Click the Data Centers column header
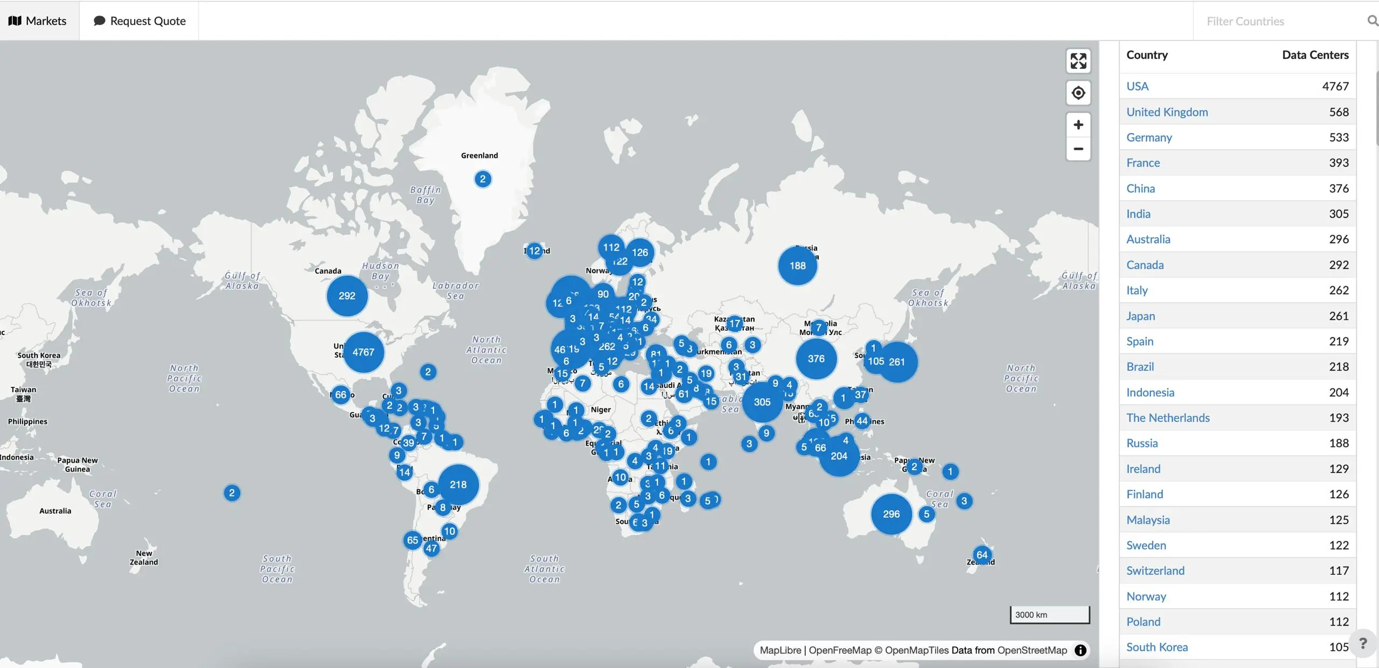This screenshot has height=668, width=1379. [1315, 55]
